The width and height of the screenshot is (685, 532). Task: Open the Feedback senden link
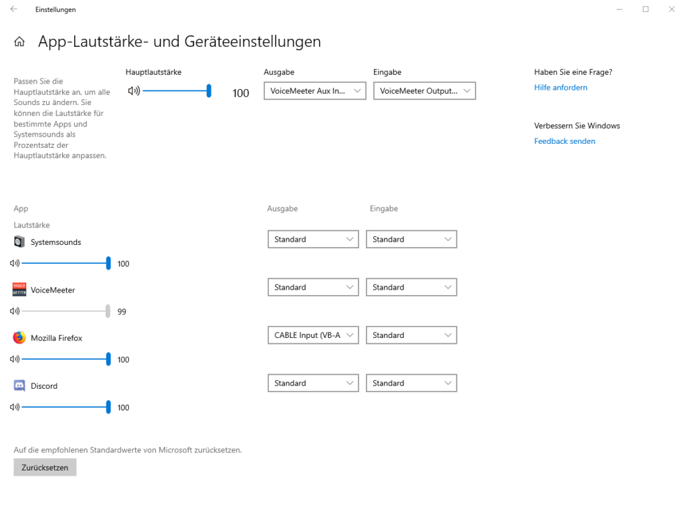tap(565, 141)
